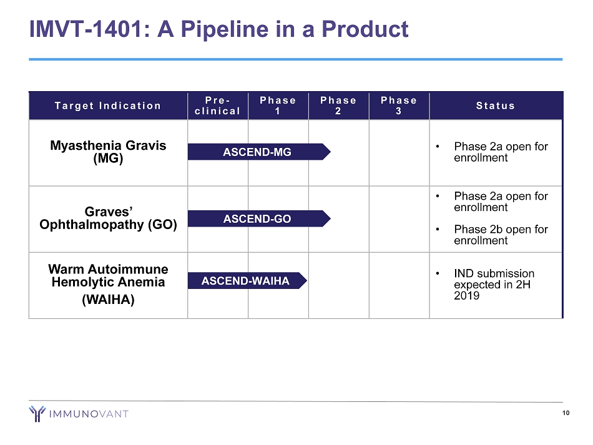593x445 pixels.
Task: Click the Phase 3 column header
Action: pos(399,105)
